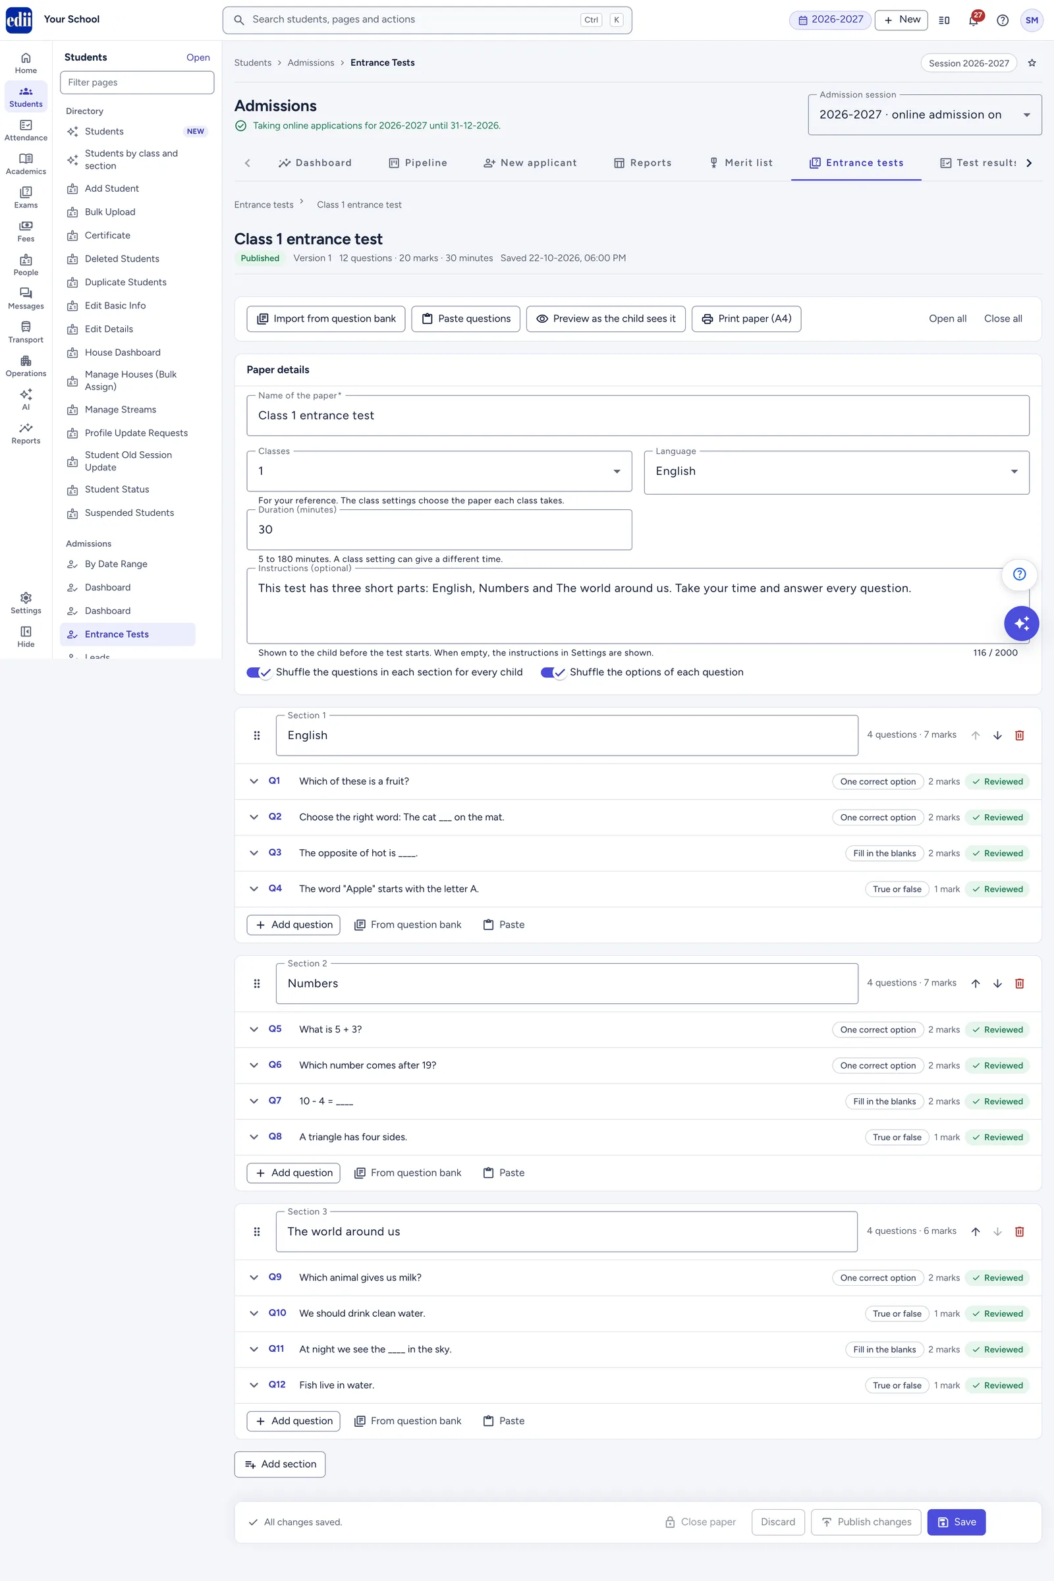Open Attendance in left sidebar

(26, 130)
